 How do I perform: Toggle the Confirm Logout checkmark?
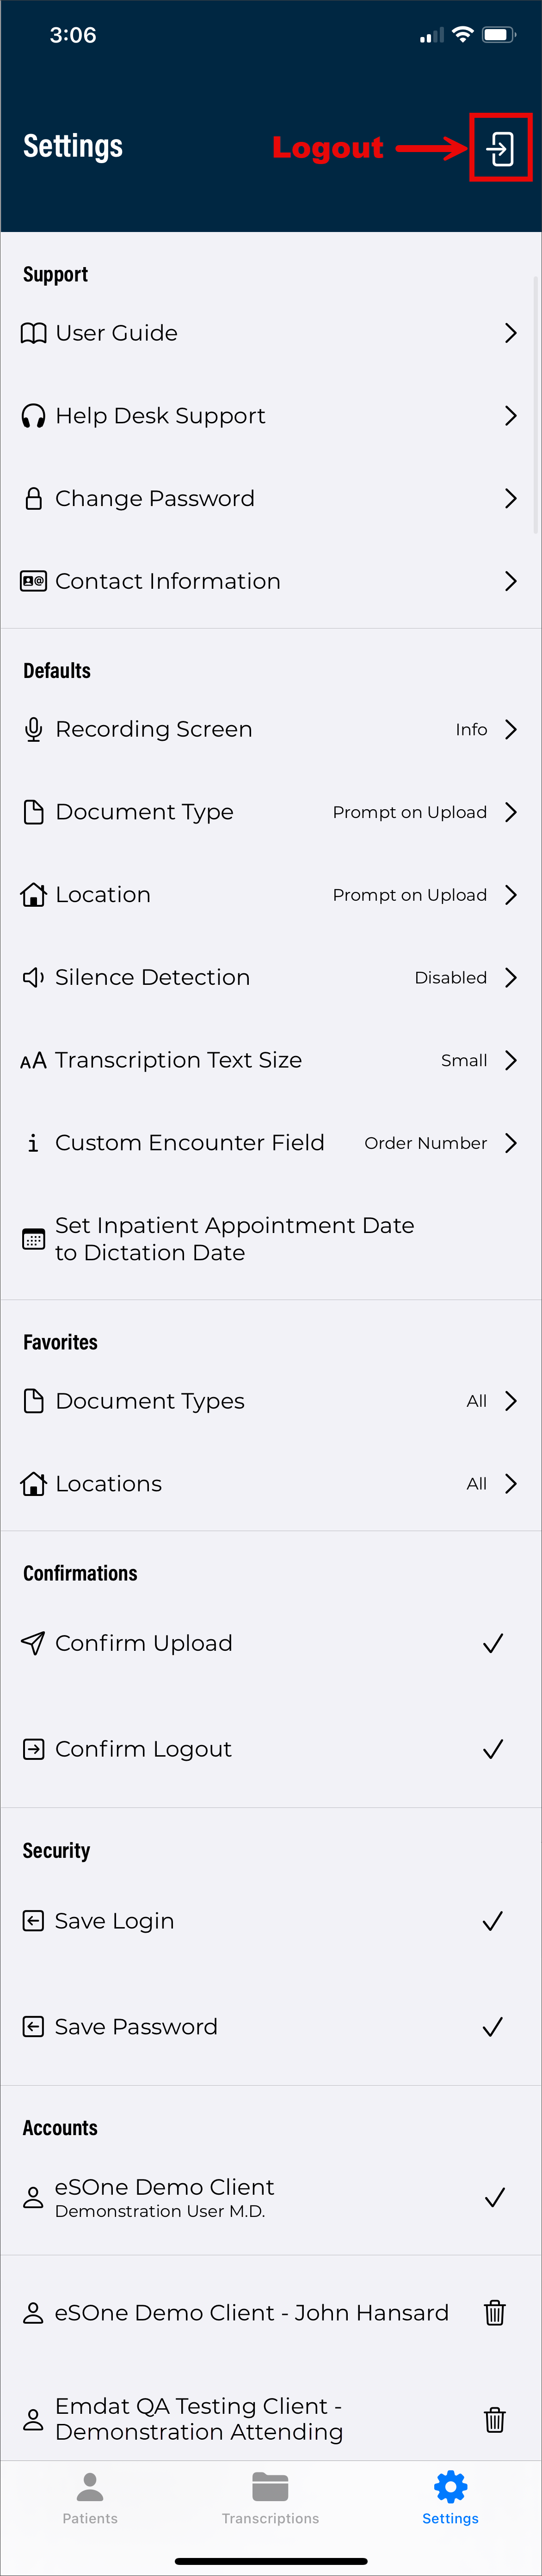[x=492, y=1749]
